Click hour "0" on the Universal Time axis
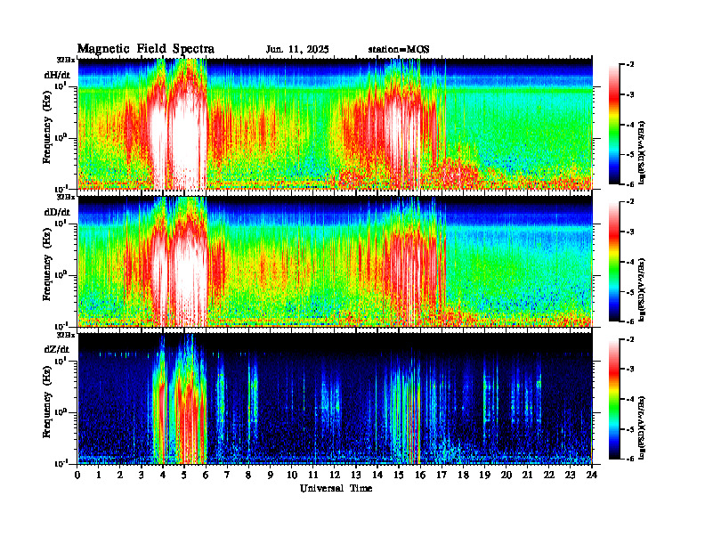Viewport: 705px width, 545px height. (77, 475)
